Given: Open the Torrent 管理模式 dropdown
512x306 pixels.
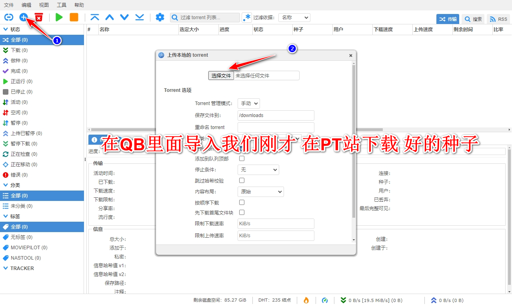Looking at the screenshot, I should click(248, 103).
